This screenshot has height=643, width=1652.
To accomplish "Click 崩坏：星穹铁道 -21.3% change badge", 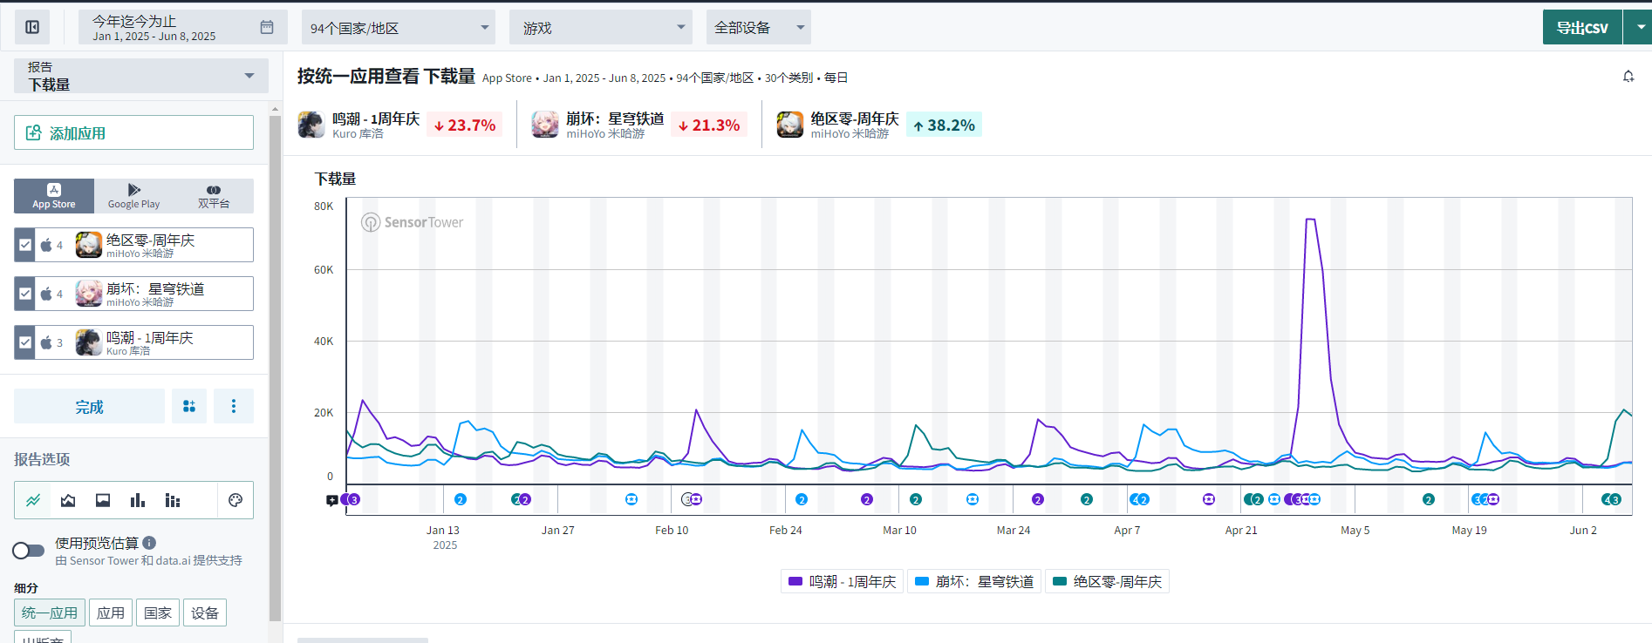I will (709, 125).
